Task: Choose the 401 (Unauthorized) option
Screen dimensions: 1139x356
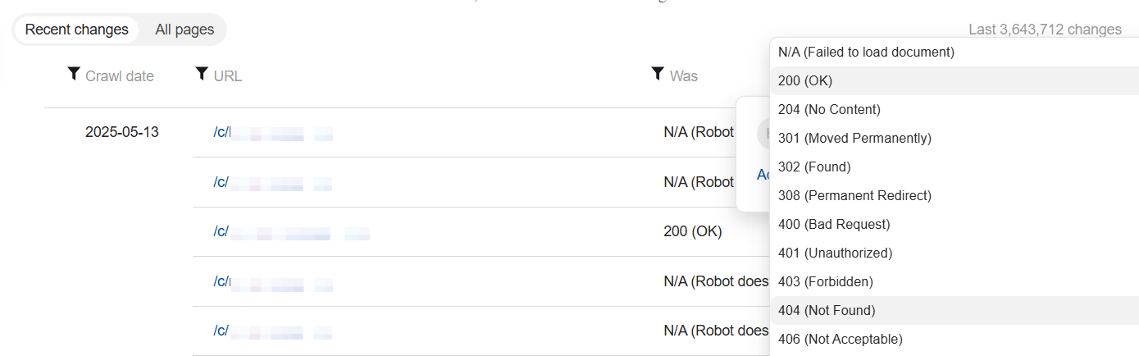Action: point(835,253)
